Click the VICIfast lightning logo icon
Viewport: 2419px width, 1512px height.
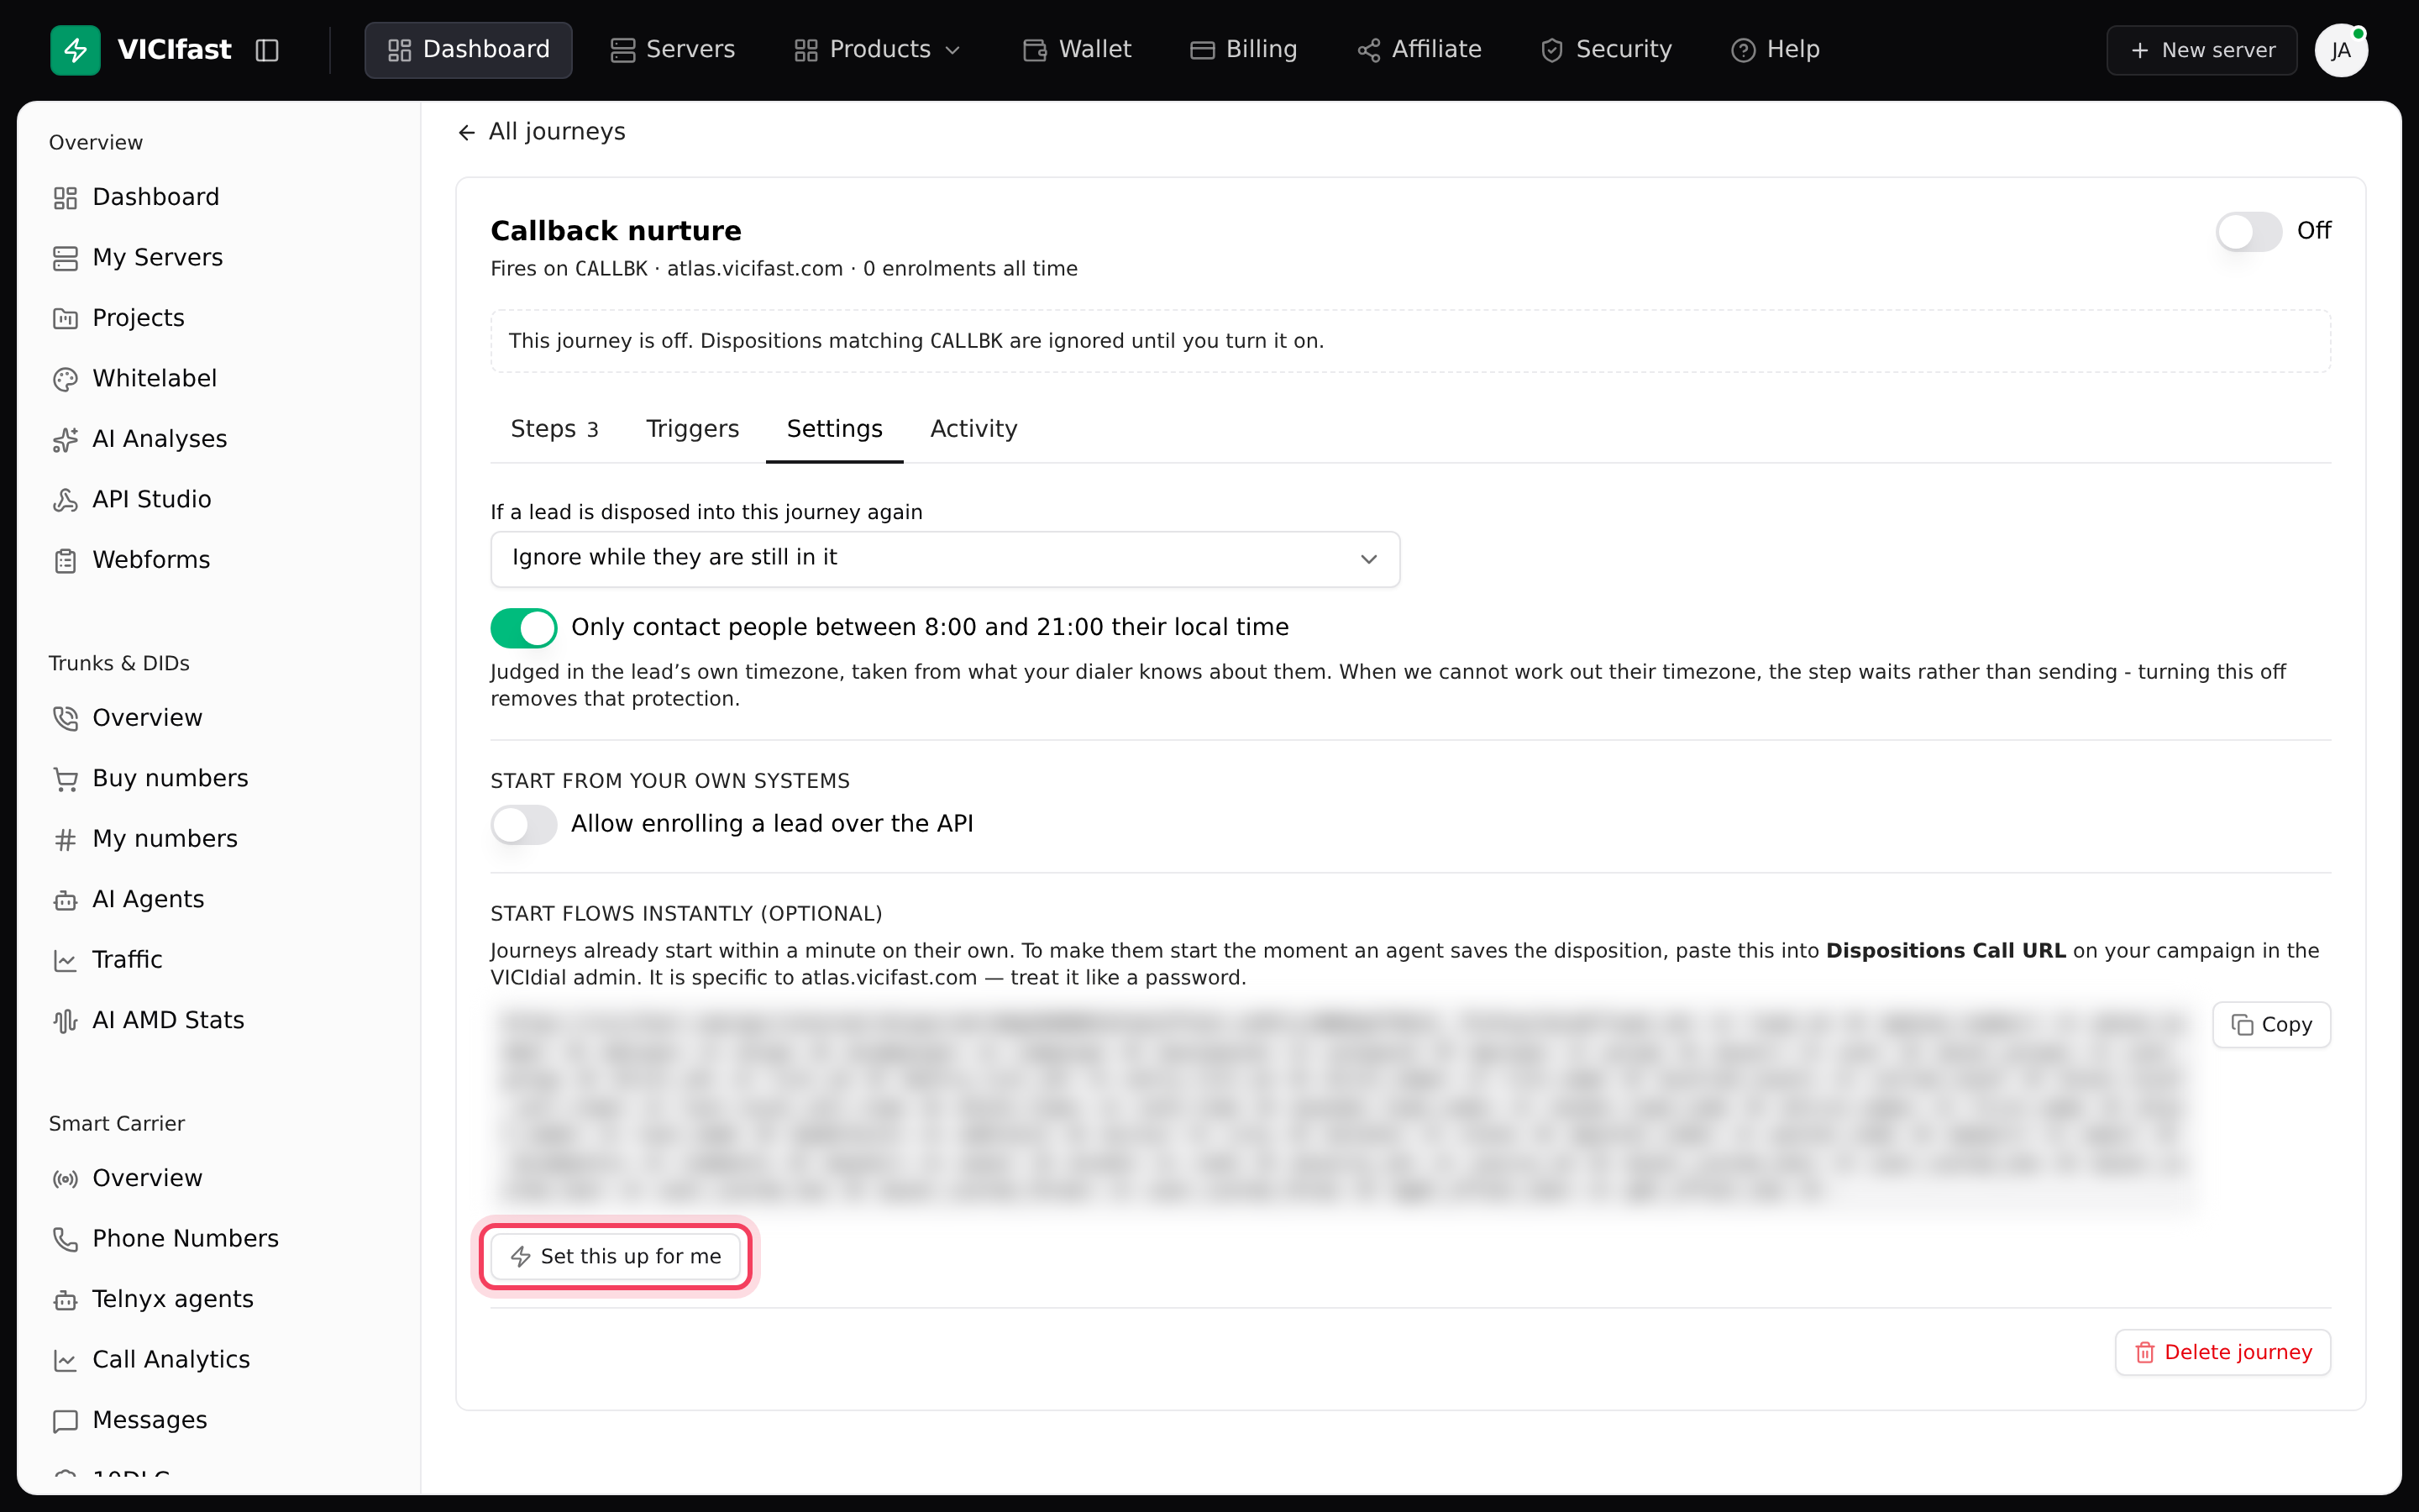coord(75,50)
